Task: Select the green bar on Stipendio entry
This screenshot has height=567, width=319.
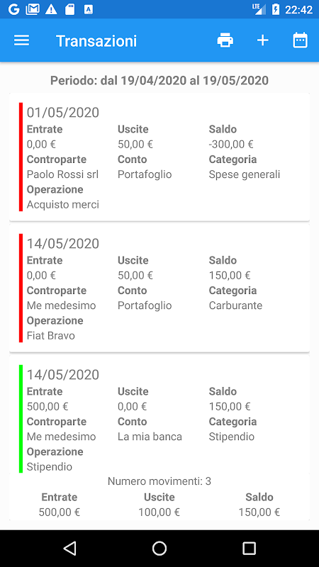Action: point(21,419)
